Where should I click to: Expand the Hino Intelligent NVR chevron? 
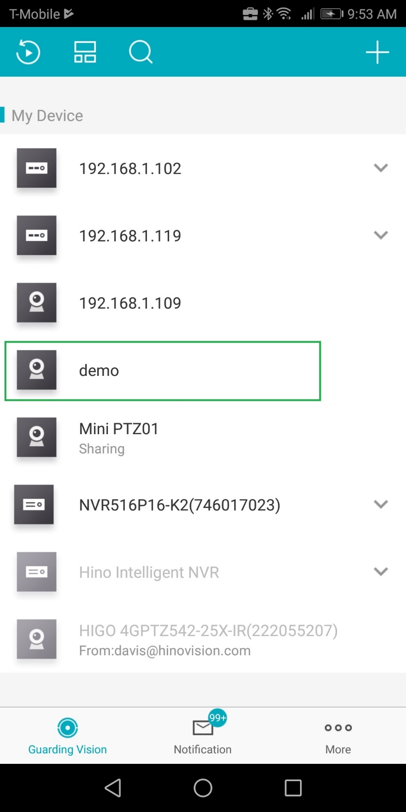[x=381, y=572]
